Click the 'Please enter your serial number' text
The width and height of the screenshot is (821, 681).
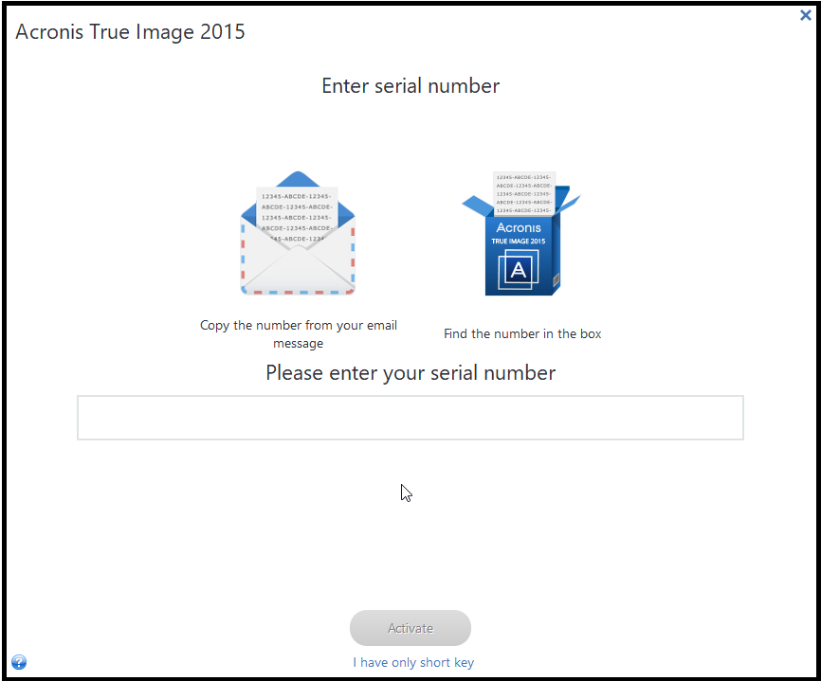click(x=410, y=372)
